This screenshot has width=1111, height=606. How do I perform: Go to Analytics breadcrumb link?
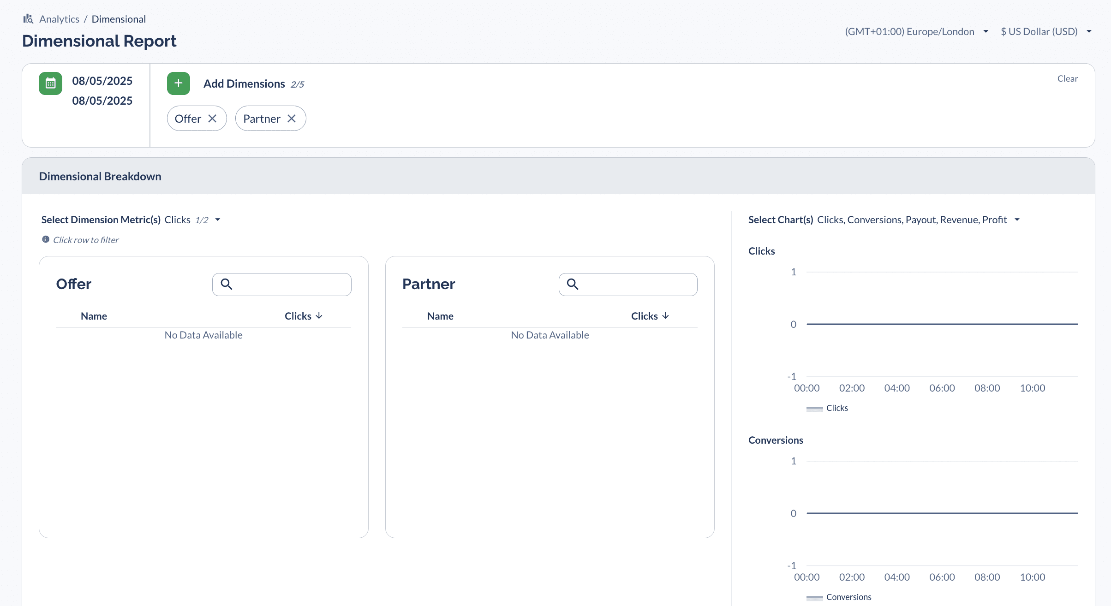[x=59, y=19]
